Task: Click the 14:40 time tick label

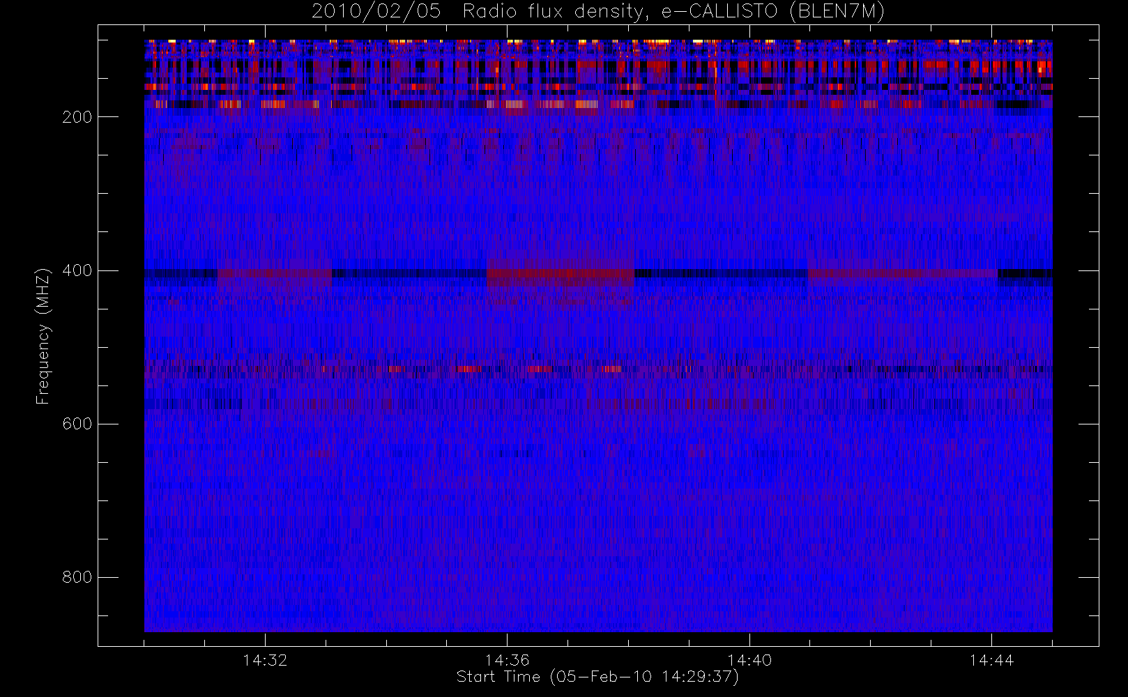Action: (749, 660)
